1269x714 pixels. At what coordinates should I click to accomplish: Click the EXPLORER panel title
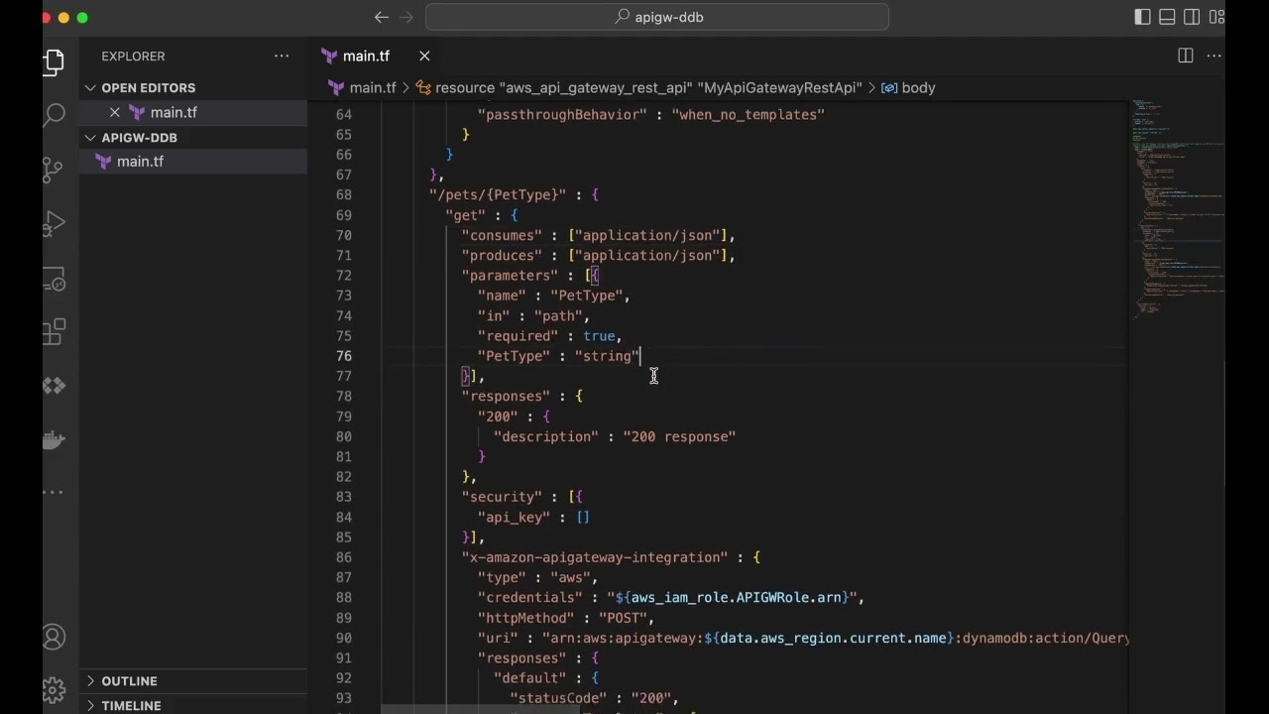133,56
